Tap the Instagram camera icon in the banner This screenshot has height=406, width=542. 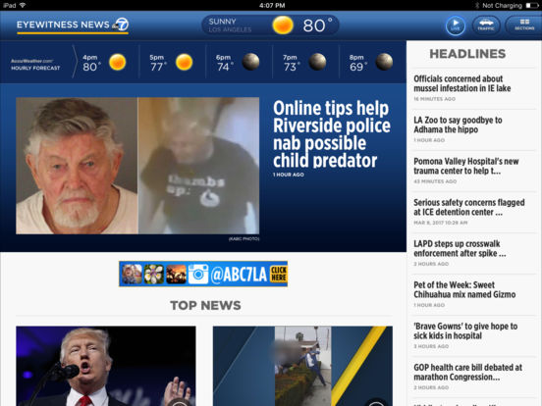pyautogui.click(x=198, y=274)
